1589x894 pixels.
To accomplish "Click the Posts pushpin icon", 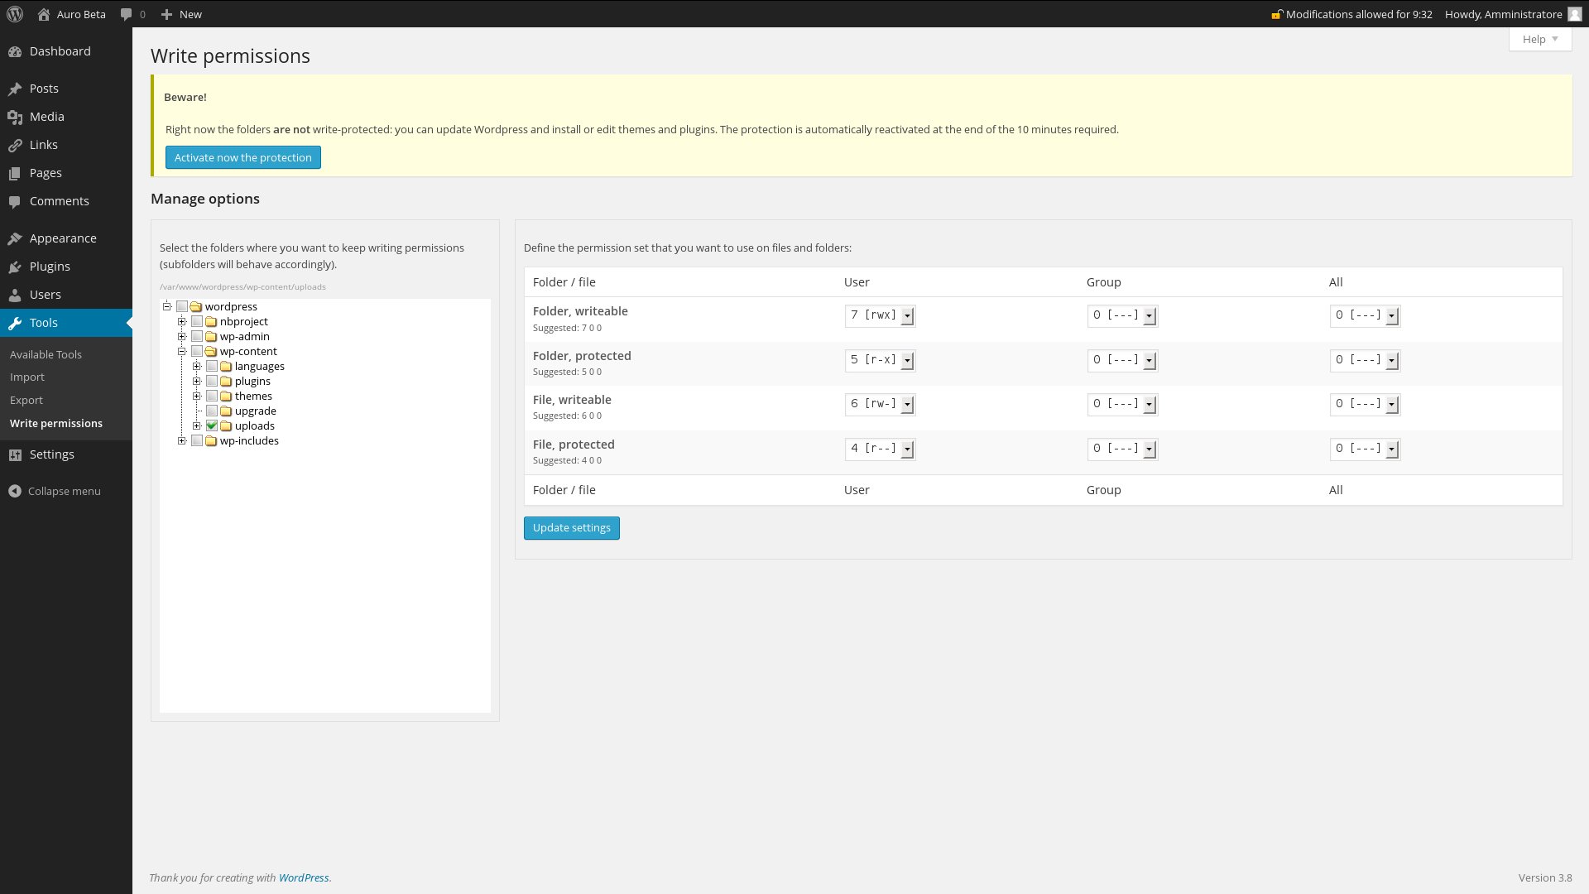I will (x=15, y=89).
